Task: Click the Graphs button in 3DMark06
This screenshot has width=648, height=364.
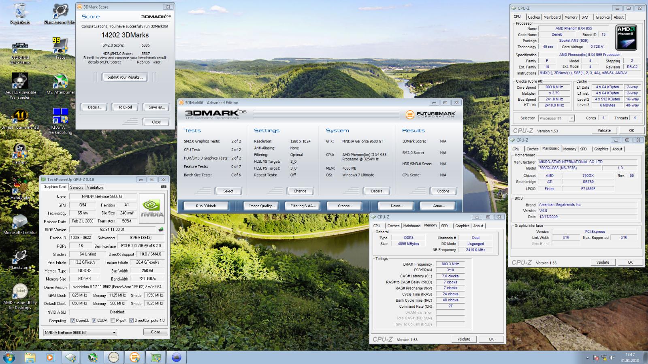Action: 345,206
